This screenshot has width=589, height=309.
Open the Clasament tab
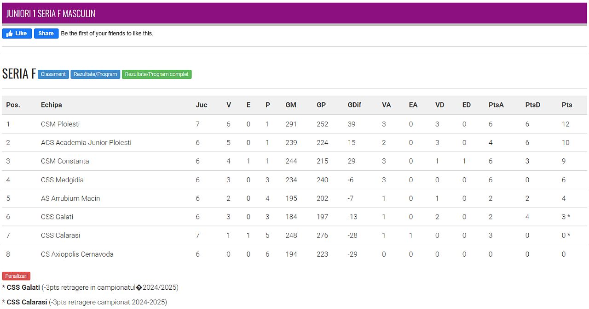click(53, 74)
